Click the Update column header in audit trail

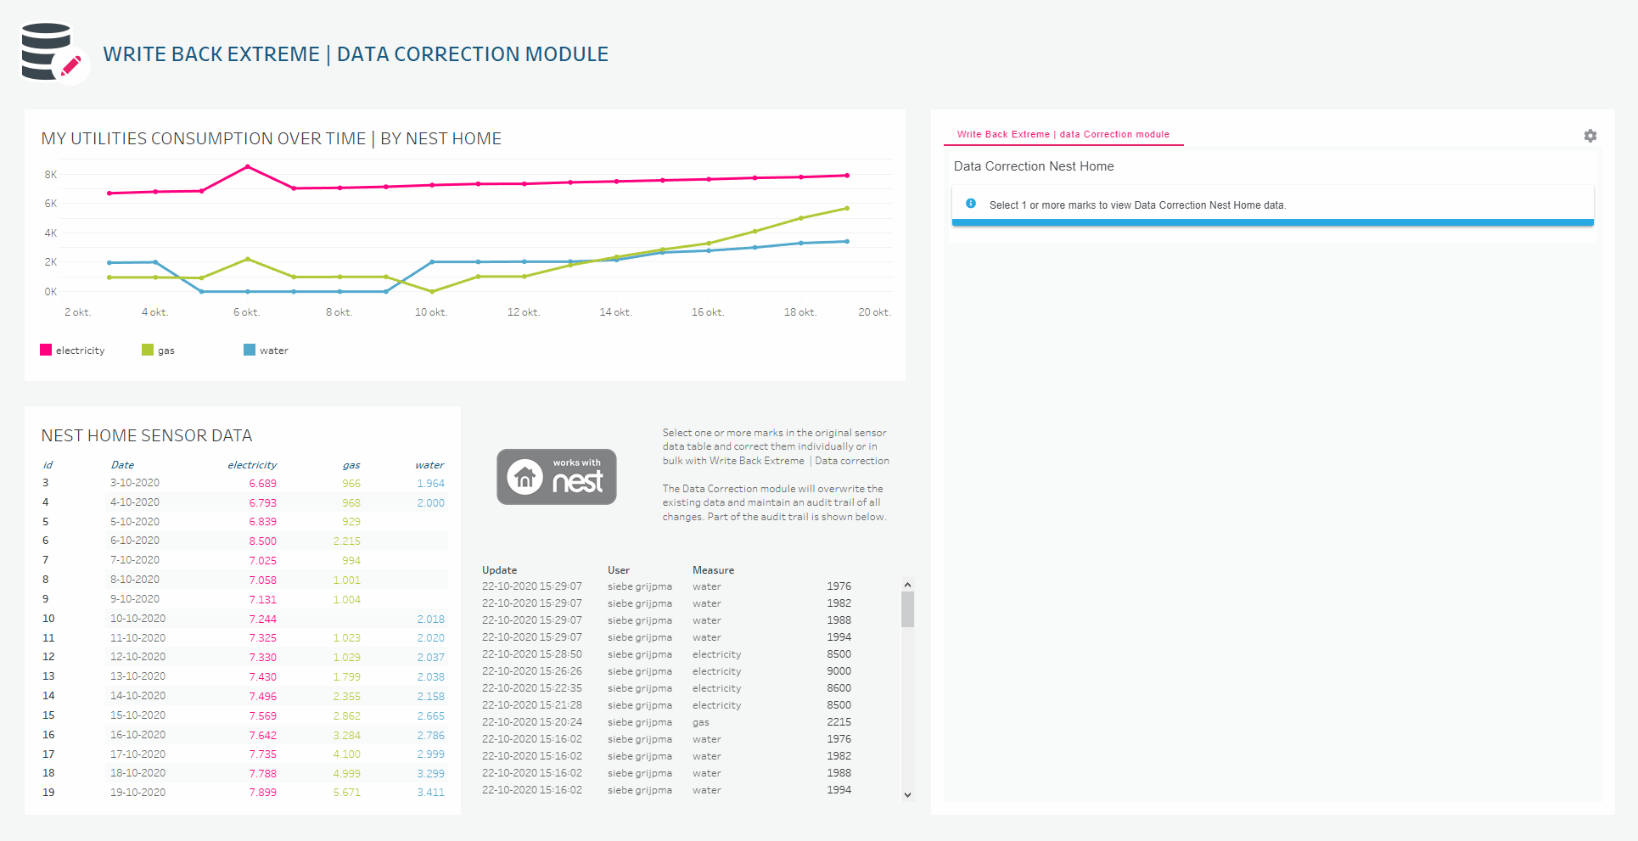(x=499, y=570)
